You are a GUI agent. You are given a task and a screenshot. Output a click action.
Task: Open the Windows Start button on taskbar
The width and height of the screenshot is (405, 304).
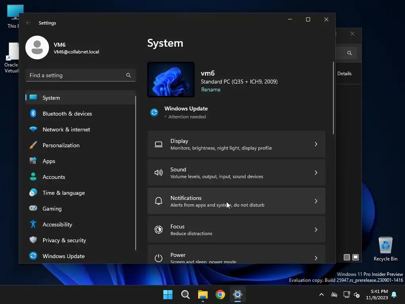(x=168, y=294)
